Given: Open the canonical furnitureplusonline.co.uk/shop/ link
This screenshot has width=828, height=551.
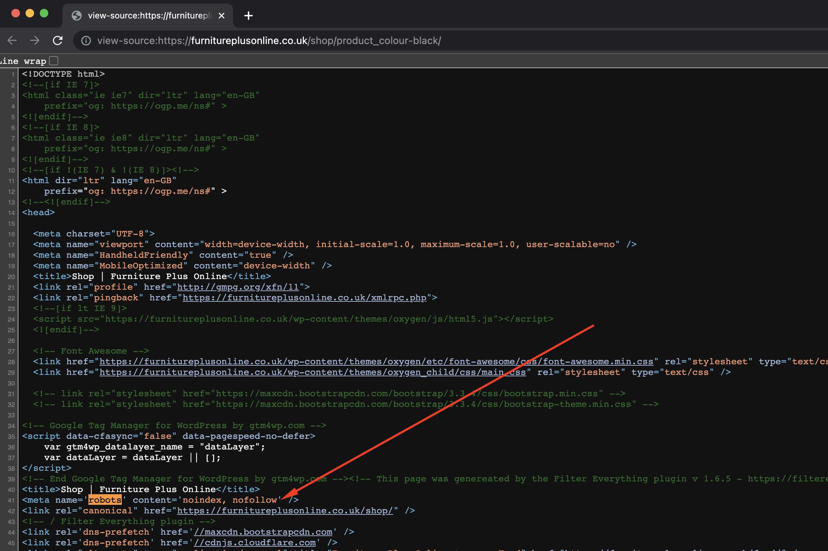Looking at the screenshot, I should [x=285, y=511].
